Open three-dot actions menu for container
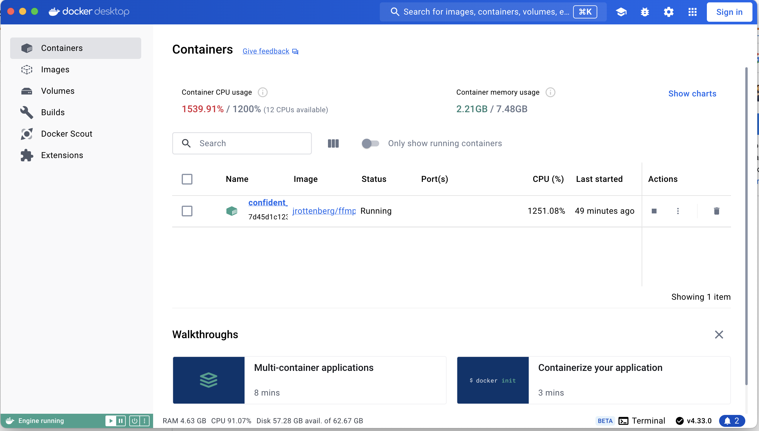The image size is (759, 431). pyautogui.click(x=678, y=211)
